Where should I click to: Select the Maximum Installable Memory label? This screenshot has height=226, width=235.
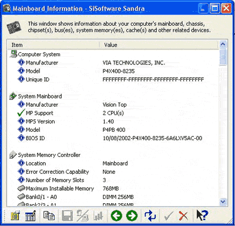coord(60,189)
